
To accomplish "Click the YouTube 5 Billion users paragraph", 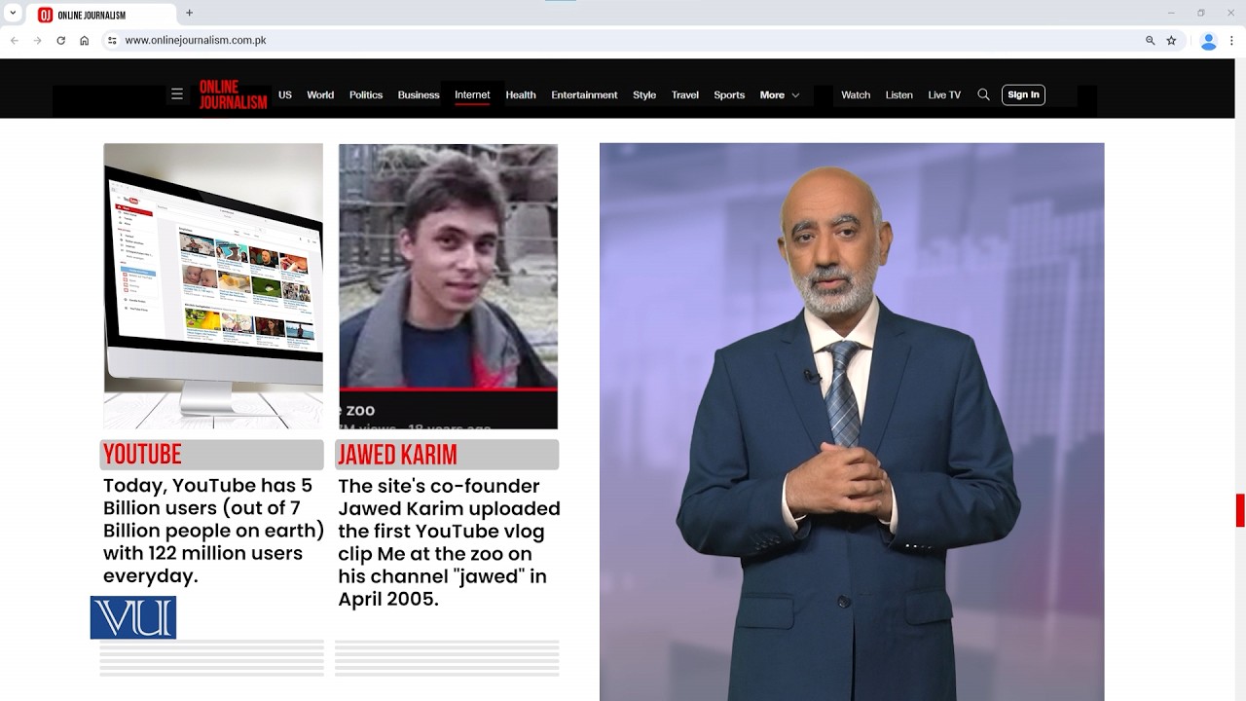I will click(x=214, y=531).
